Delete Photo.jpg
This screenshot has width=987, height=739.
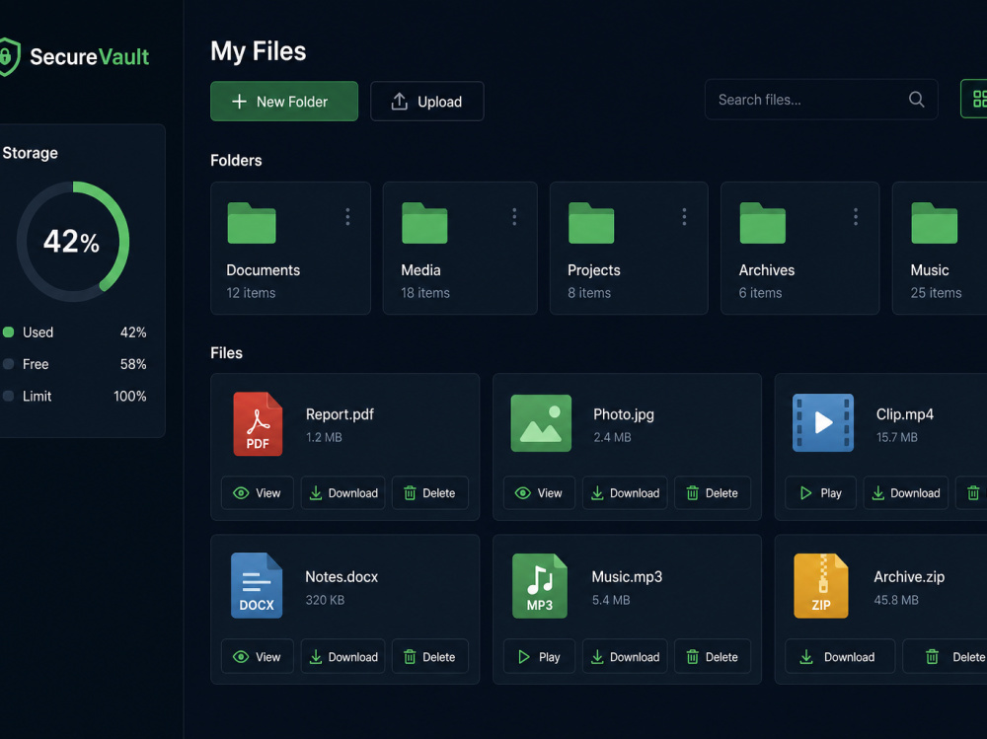713,493
